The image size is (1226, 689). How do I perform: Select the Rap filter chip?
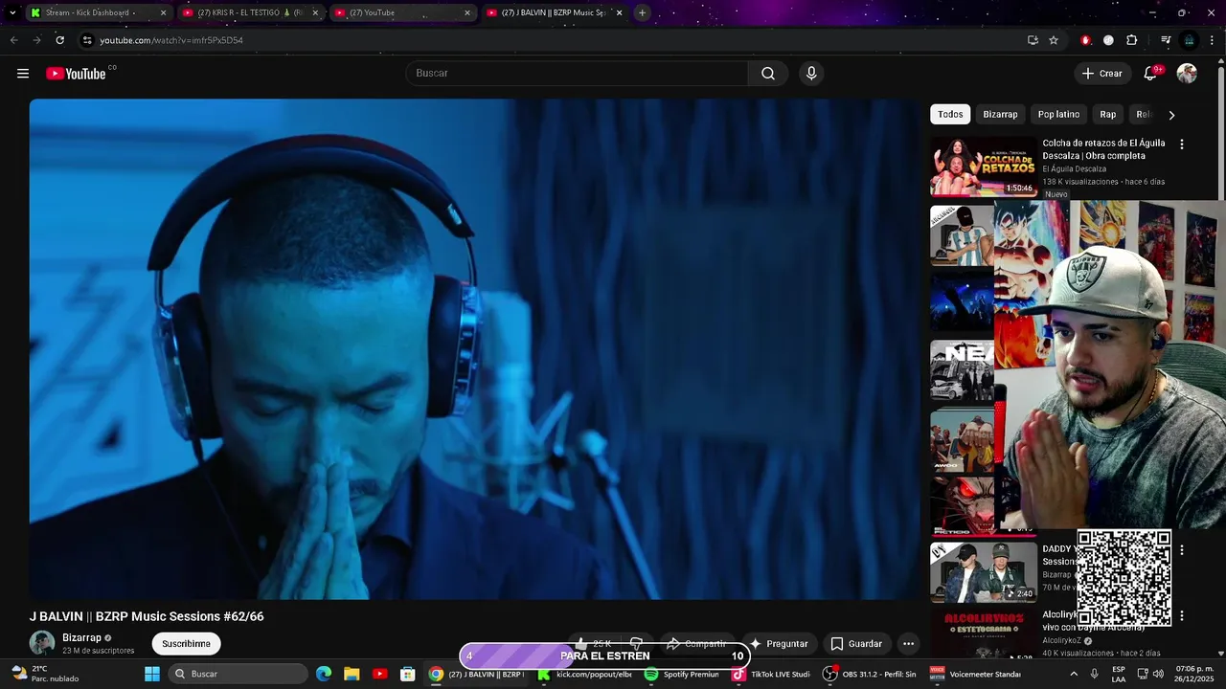click(1108, 114)
